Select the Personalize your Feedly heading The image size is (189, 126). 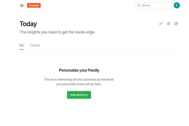click(x=79, y=70)
